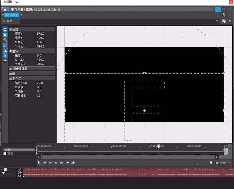Select the magnifier zoom edit tool

pyautogui.click(x=5, y=40)
